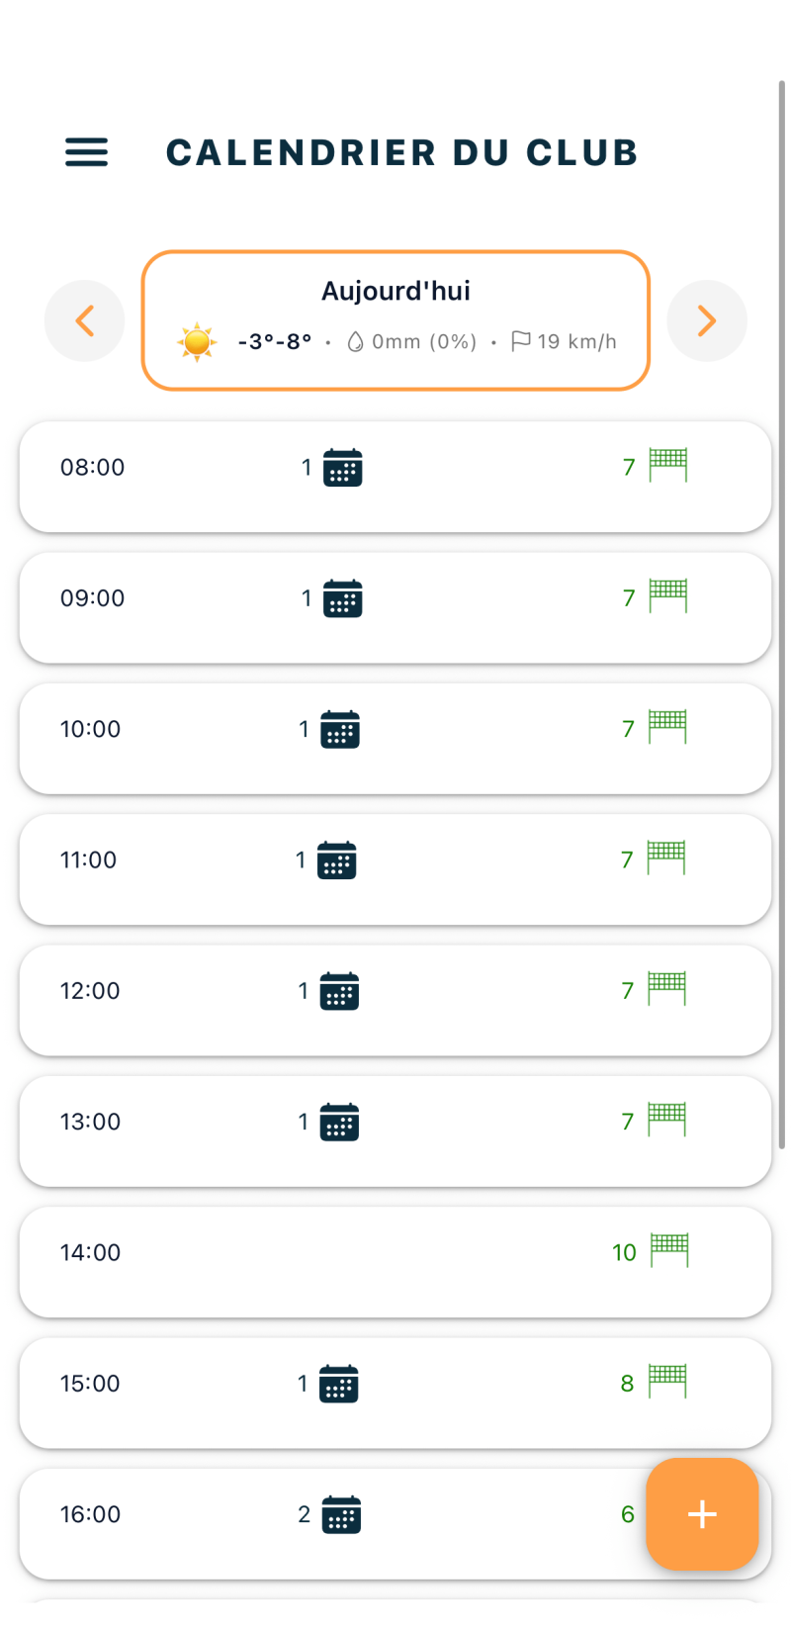This screenshot has height=1627, width=791.
Task: Click the calendar icon in the 10:00 row
Action: coord(340,730)
